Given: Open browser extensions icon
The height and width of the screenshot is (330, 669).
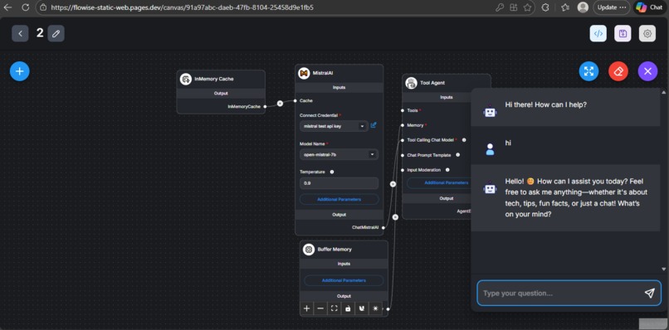Looking at the screenshot, I should click(x=544, y=7).
